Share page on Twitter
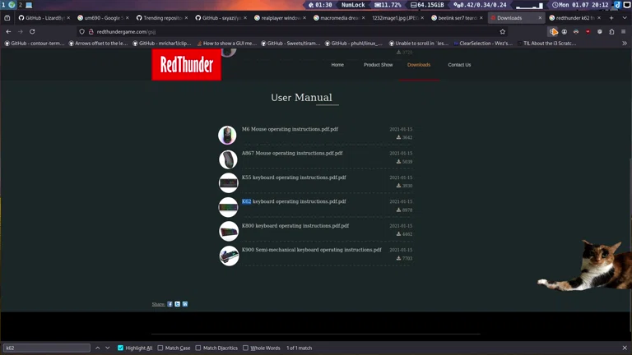 (x=178, y=304)
